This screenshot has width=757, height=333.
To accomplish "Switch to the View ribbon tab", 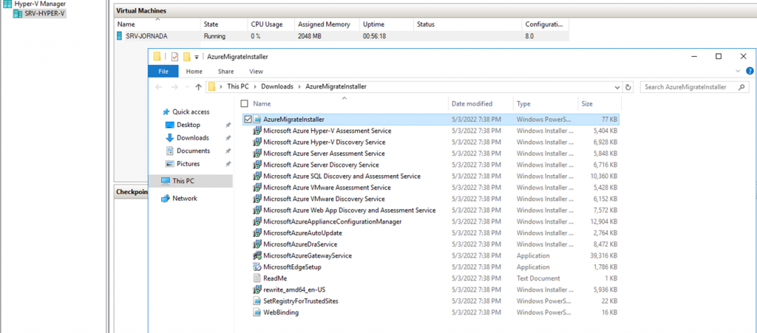I will click(x=256, y=72).
